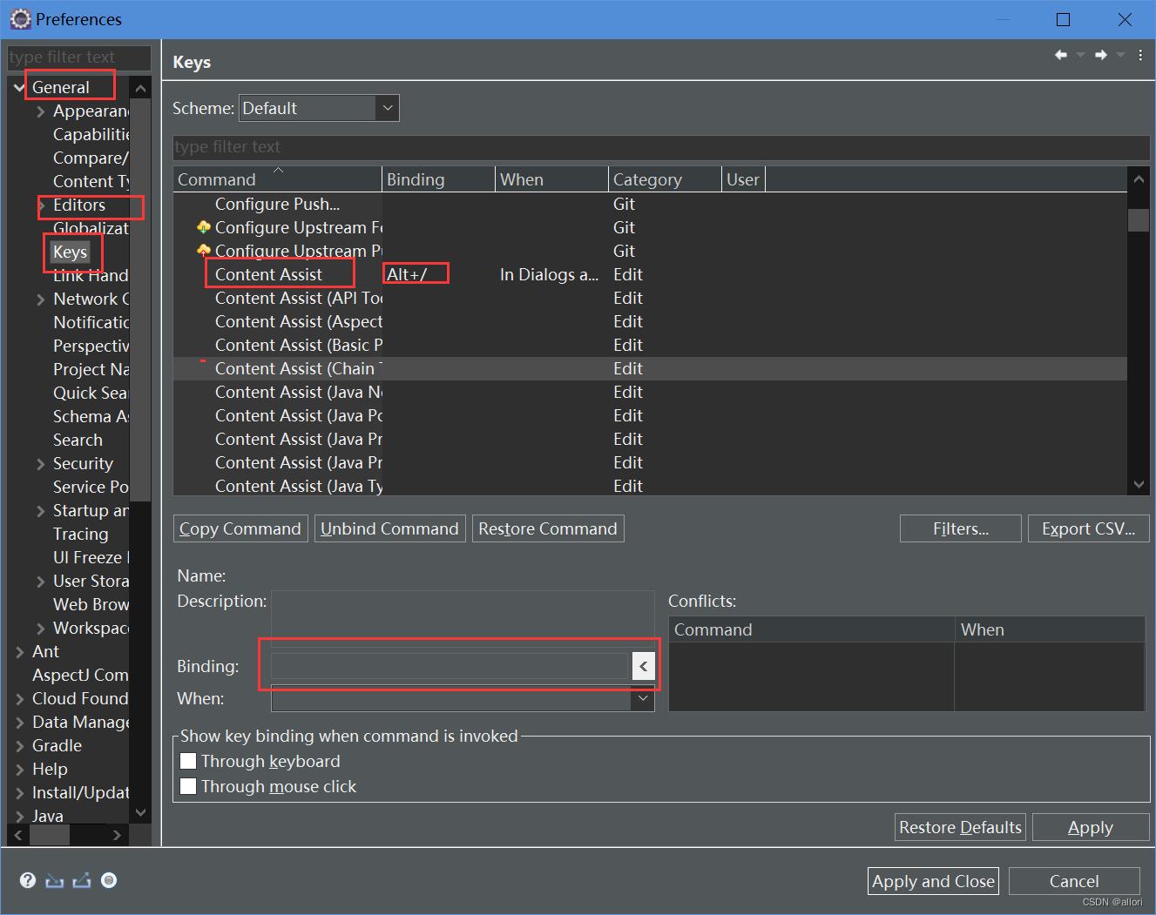Screen dimensions: 1156x915
Task: Click the export preferences icon
Action: tap(81, 880)
